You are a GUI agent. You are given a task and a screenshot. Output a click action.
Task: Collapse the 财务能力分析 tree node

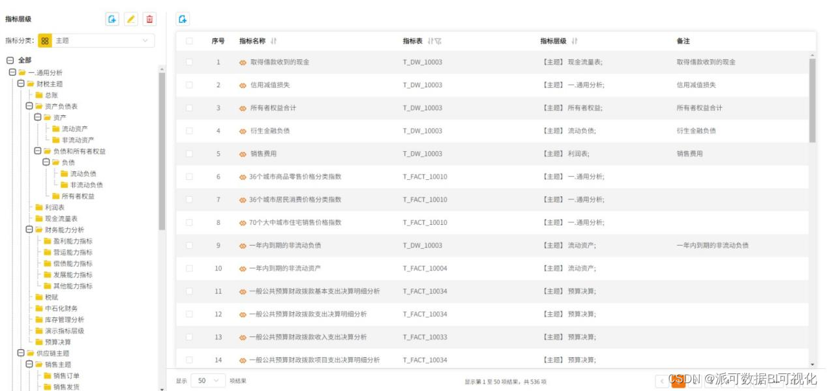tap(29, 229)
